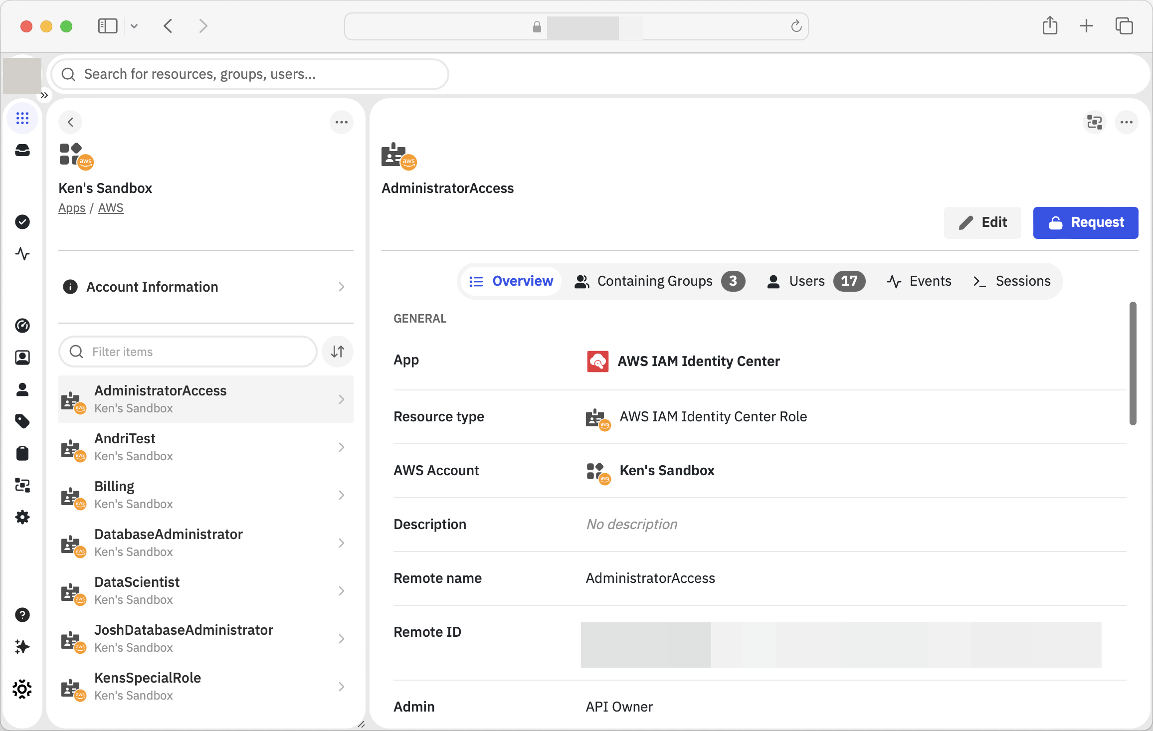
Task: Click the API Owner admin value
Action: point(619,707)
